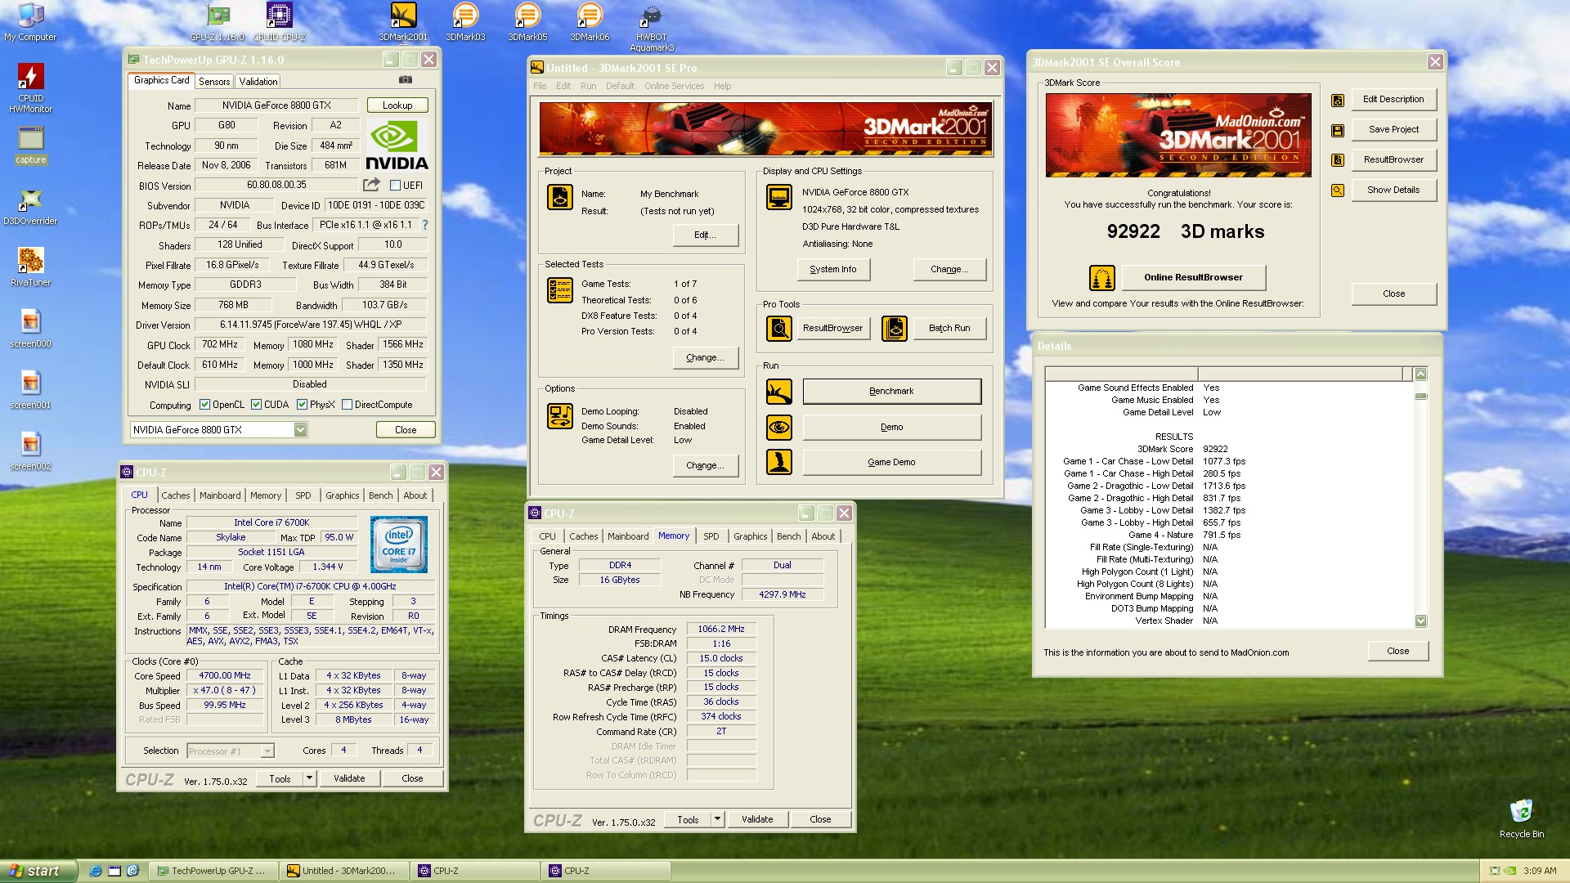Toggle the PhysX checkbox
Viewport: 1570px width, 883px height.
302,405
